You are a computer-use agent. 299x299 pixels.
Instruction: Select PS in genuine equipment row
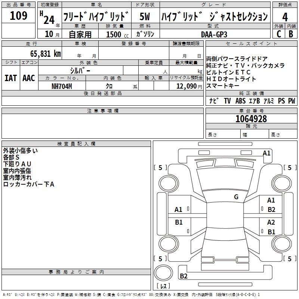pos(281,101)
